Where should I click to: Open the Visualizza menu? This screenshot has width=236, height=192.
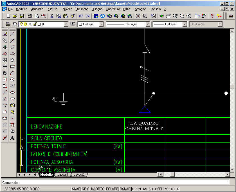pos(37,9)
